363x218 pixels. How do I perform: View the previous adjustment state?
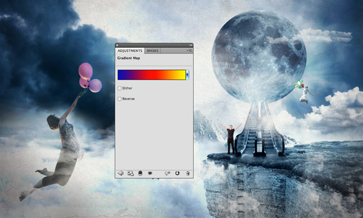(167, 173)
